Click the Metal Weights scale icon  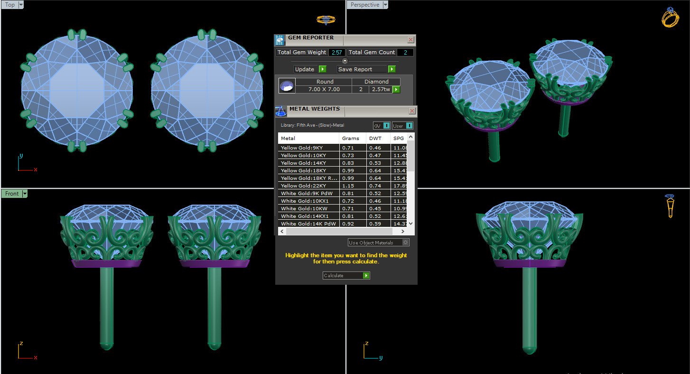[280, 111]
